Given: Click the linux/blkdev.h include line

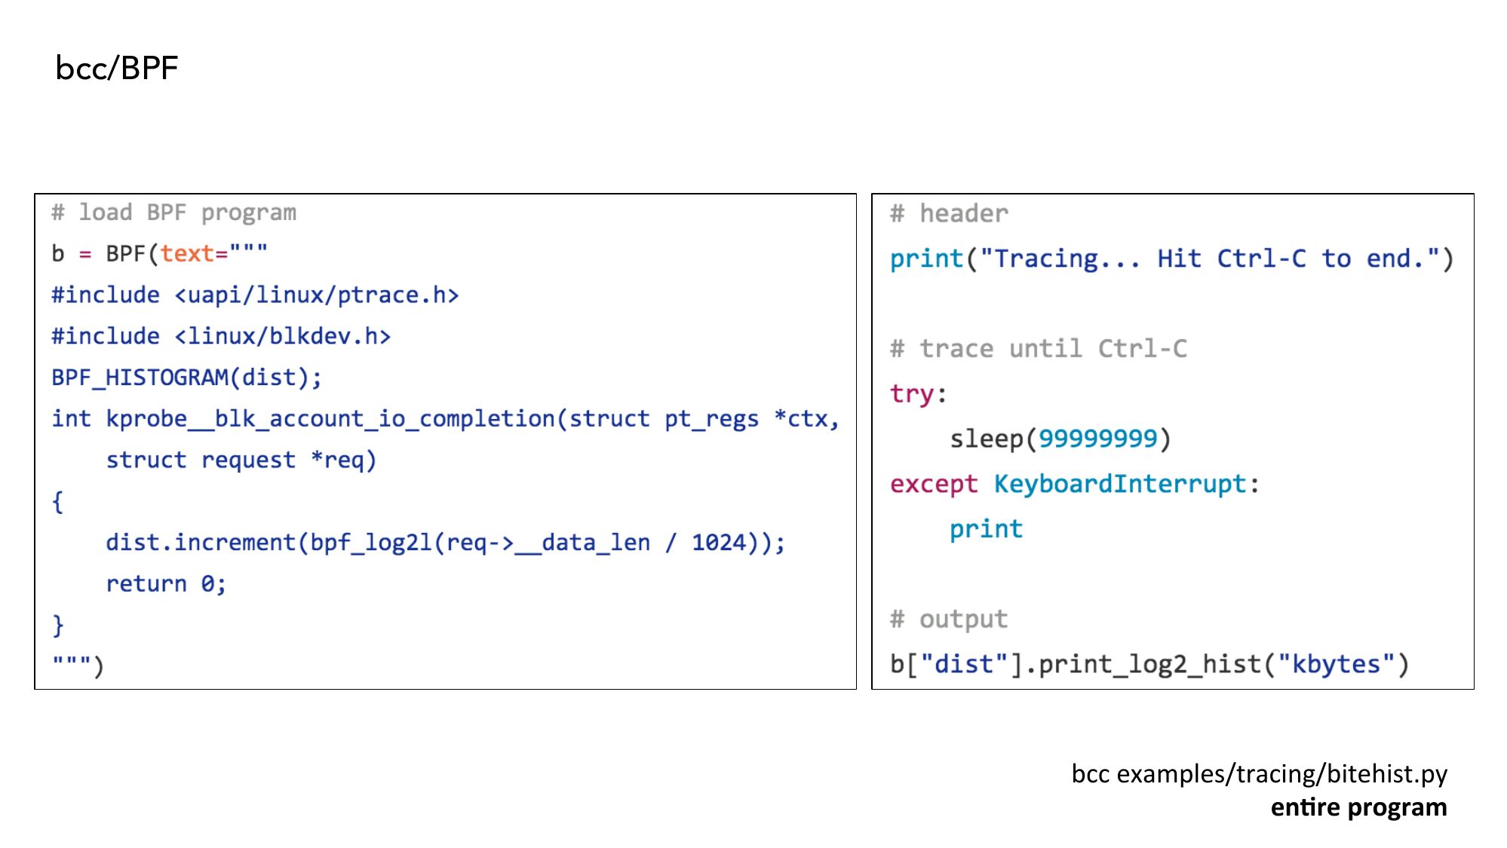Looking at the screenshot, I should pyautogui.click(x=221, y=336).
